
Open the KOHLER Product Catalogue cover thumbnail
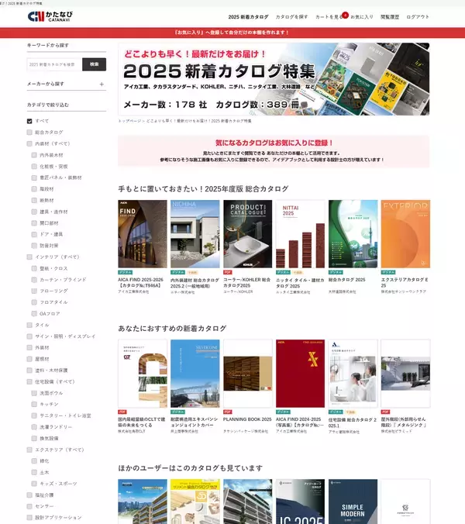(248, 234)
